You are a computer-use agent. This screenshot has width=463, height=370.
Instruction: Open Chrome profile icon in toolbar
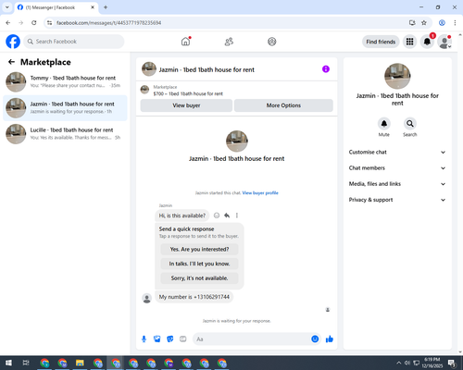(x=442, y=23)
